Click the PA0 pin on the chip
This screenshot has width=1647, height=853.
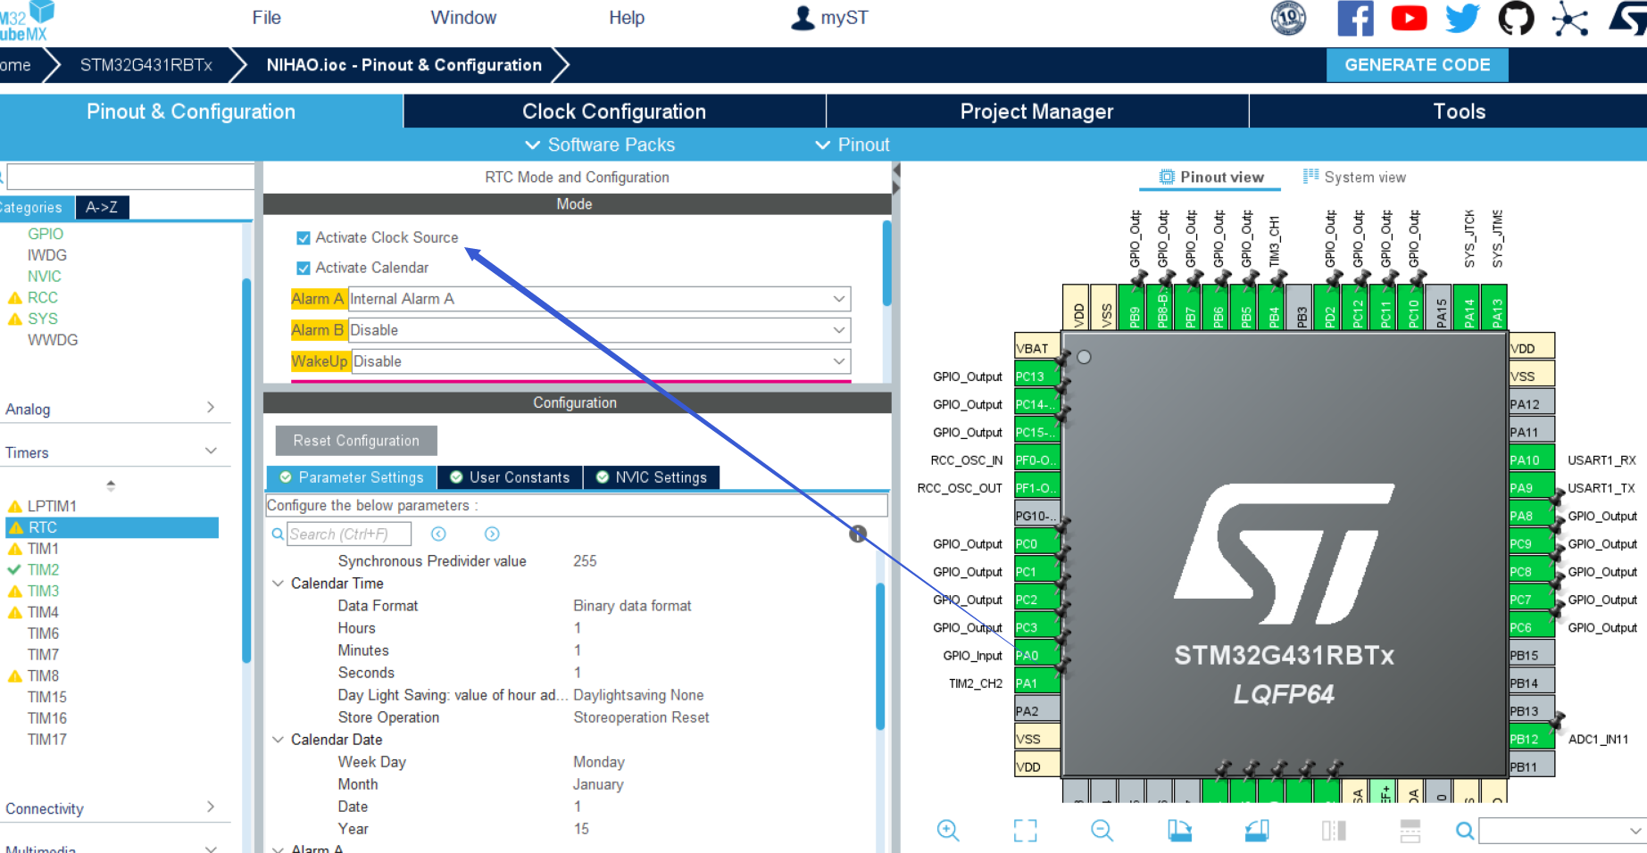point(1036,655)
